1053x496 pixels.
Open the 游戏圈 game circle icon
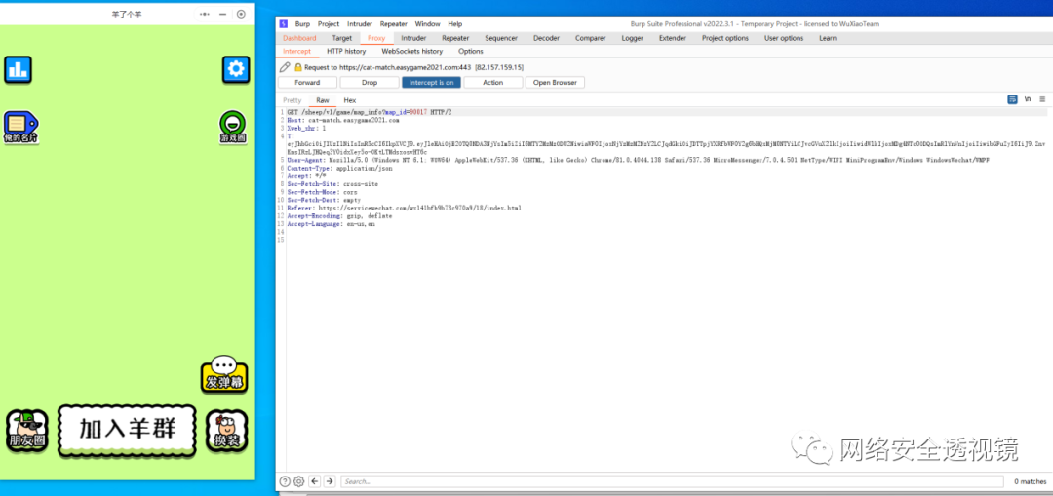pos(232,127)
